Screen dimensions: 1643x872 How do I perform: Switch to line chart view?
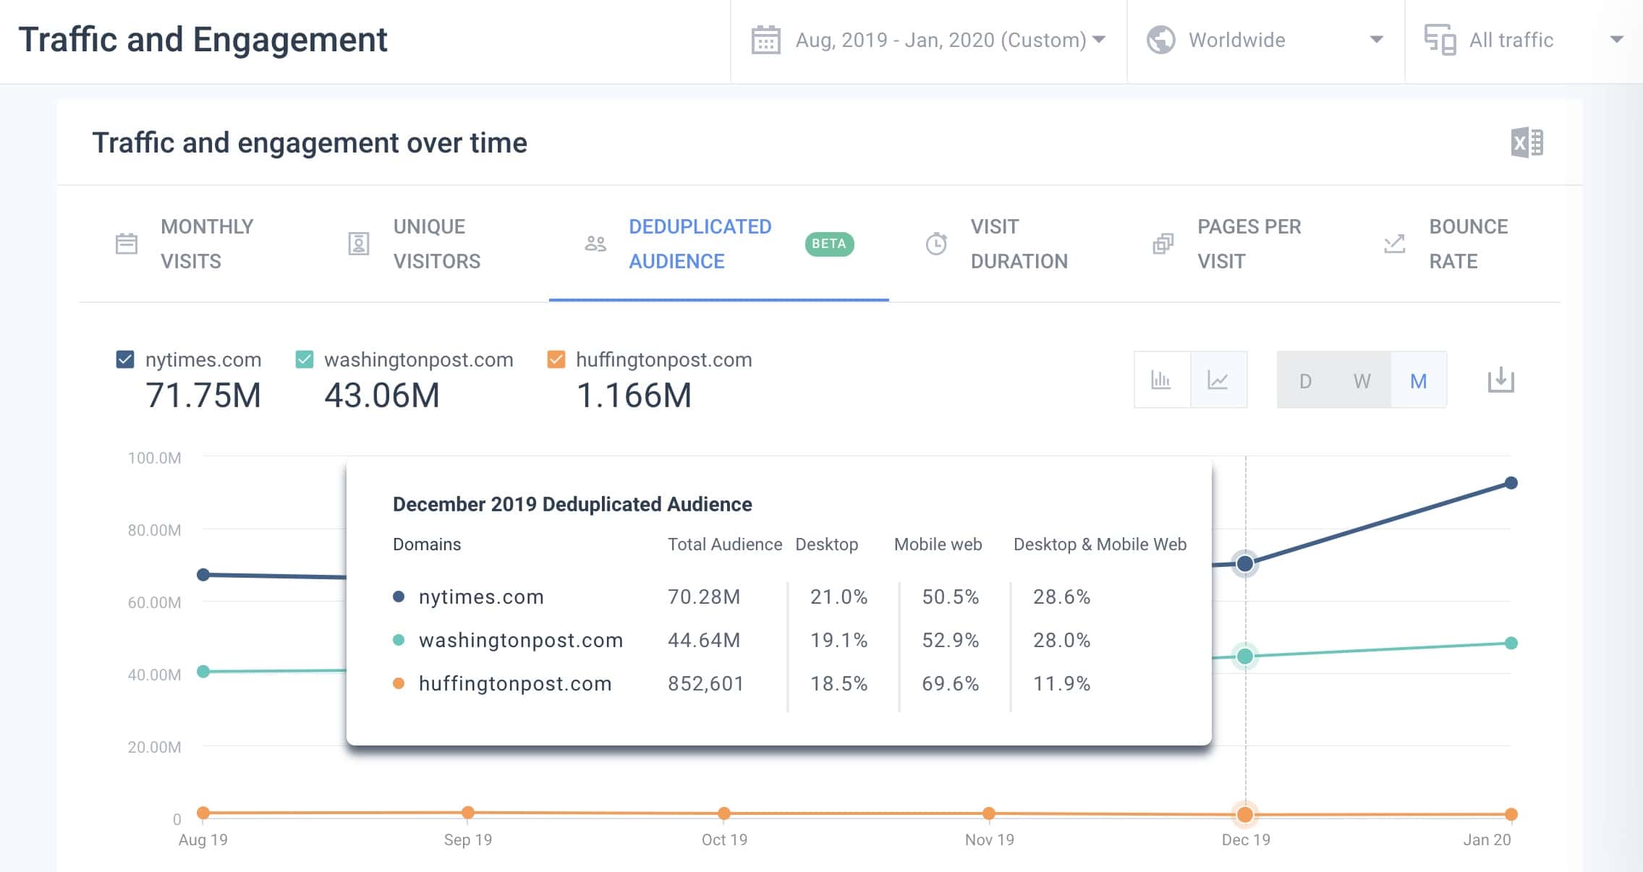(x=1218, y=380)
